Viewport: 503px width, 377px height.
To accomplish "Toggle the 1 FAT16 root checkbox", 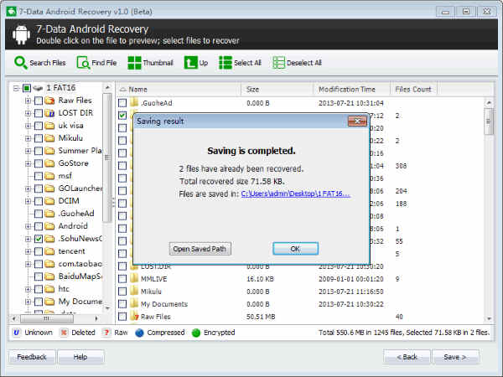I will pos(27,88).
